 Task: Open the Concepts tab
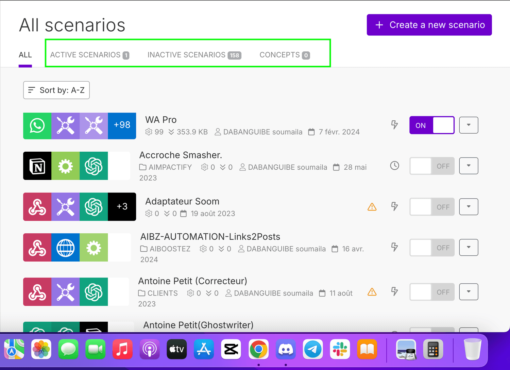(x=285, y=55)
